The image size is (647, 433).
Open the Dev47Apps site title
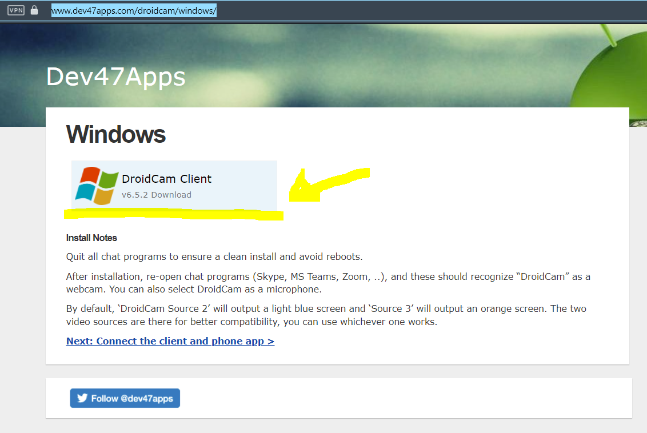coord(116,77)
